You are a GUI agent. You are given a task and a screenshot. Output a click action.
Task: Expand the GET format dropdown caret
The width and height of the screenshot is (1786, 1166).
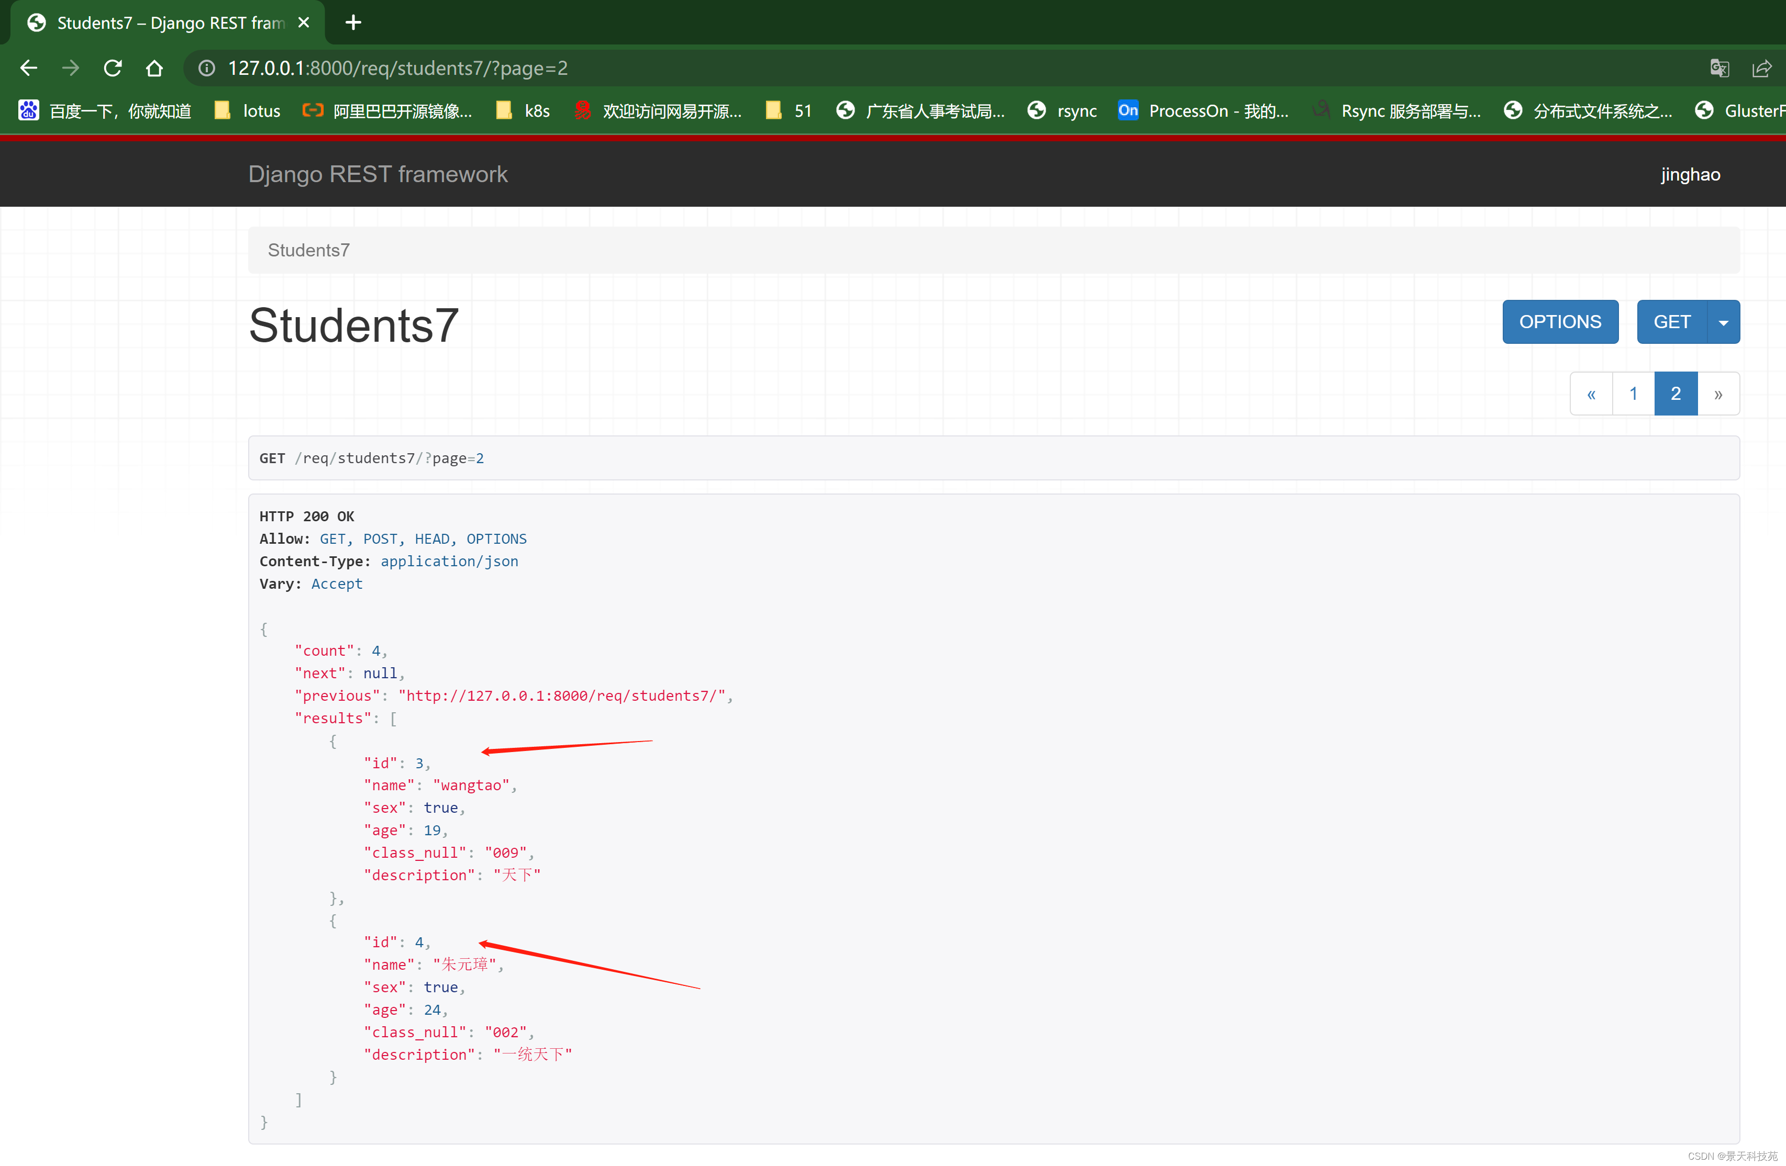coord(1724,322)
